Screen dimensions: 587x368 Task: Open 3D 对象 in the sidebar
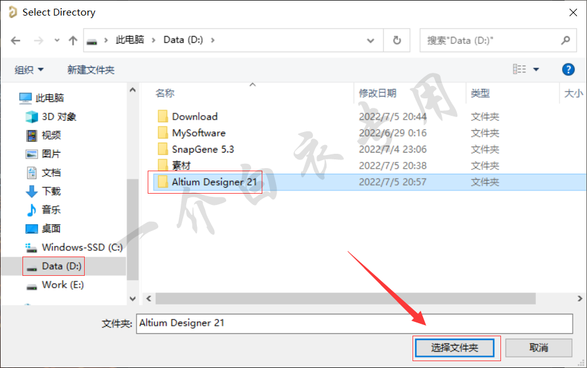click(x=59, y=116)
